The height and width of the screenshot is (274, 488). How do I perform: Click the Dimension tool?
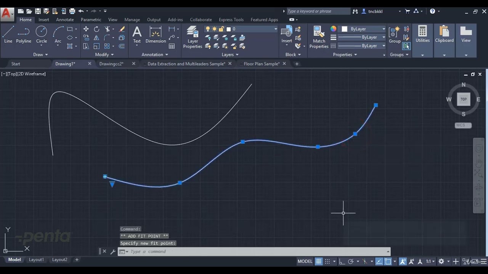156,35
